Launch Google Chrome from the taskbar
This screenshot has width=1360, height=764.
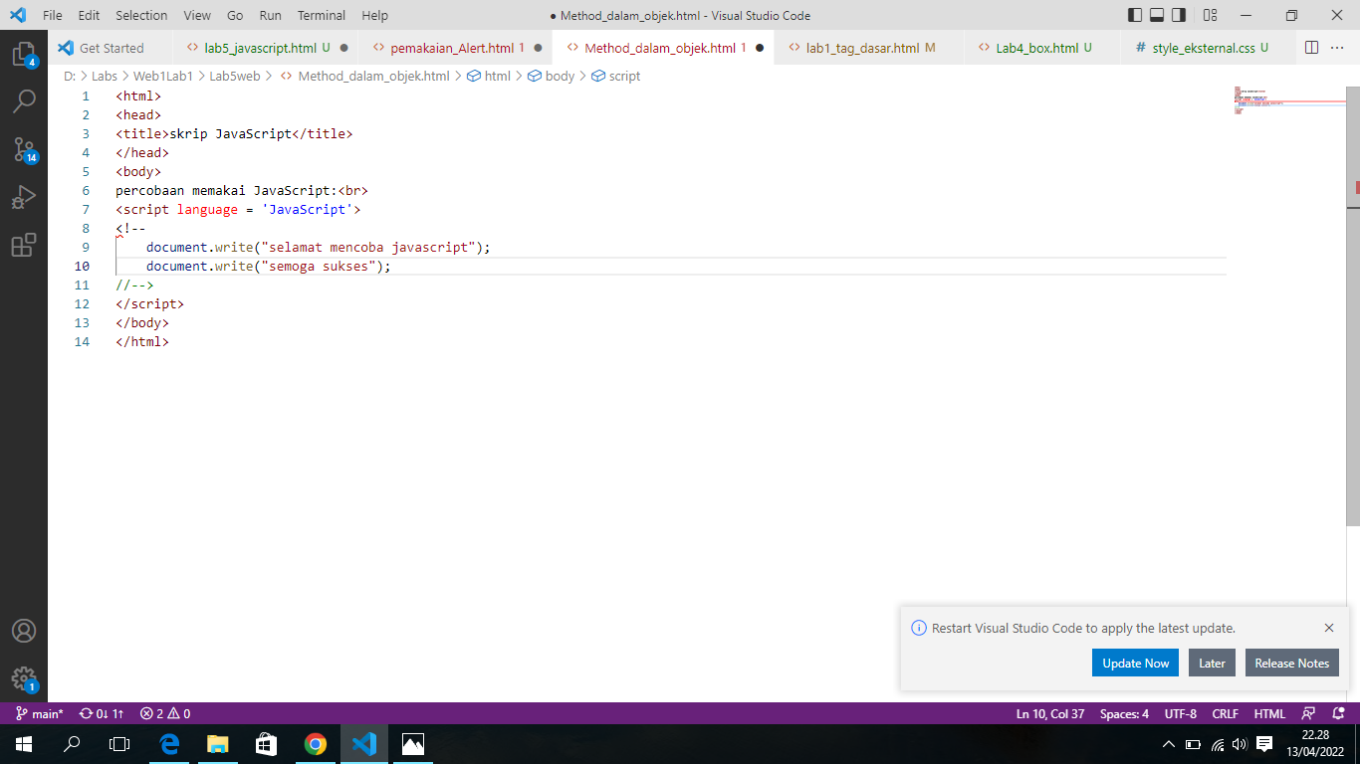pyautogui.click(x=316, y=743)
